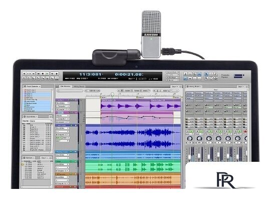Click the audio level meter indicator at top right
Image resolution: width=271 pixels, height=199 pixels.
(239, 76)
